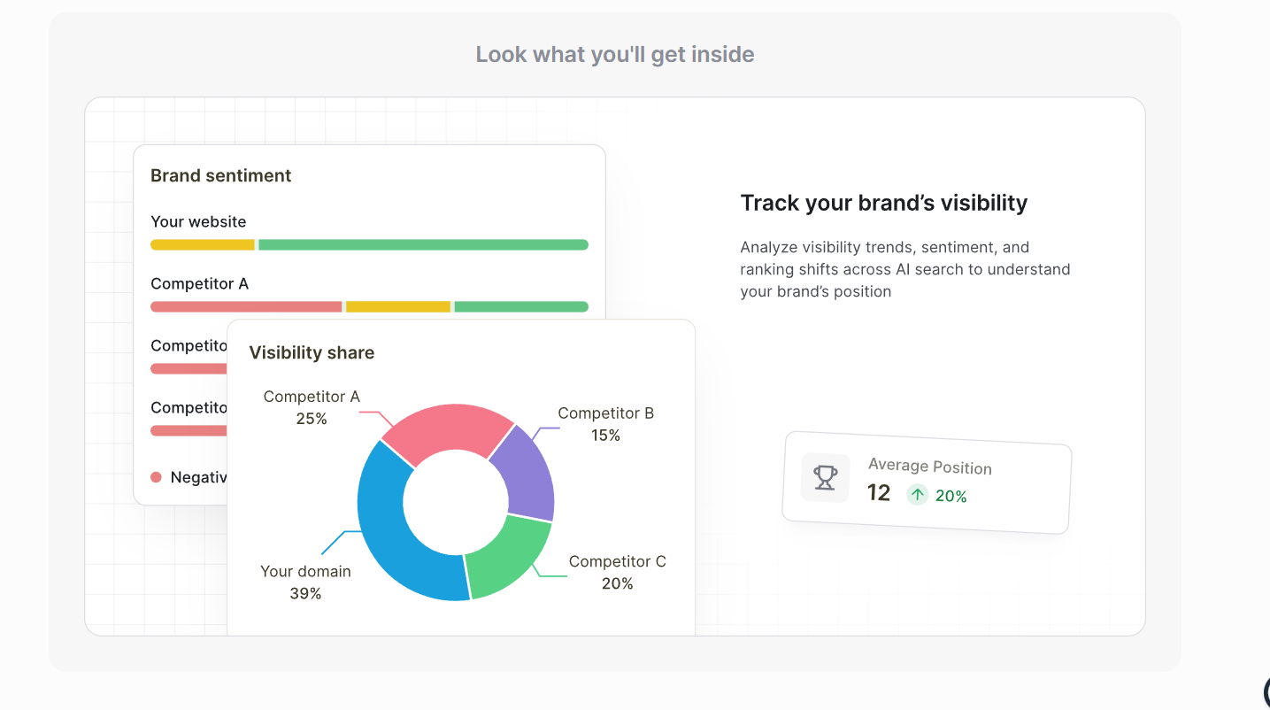Image resolution: width=1270 pixels, height=710 pixels.
Task: Click the green bar of Your website sentiment
Action: (423, 244)
